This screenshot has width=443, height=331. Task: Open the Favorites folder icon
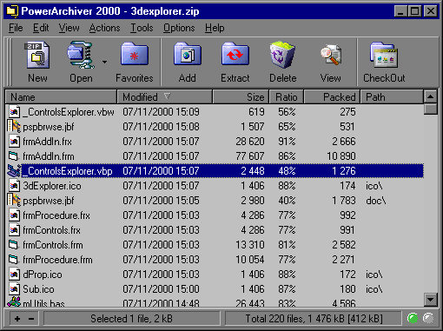tap(135, 54)
